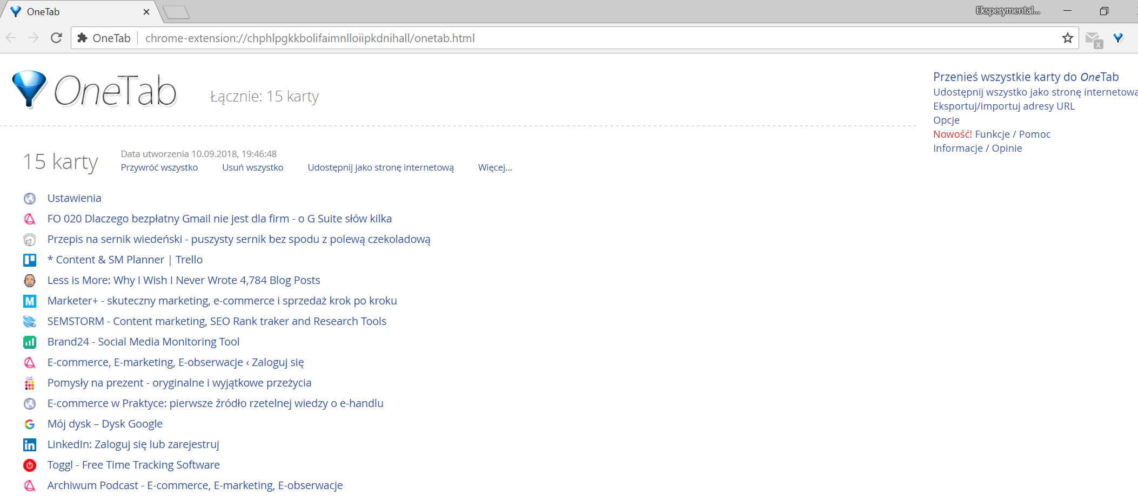1138x501 pixels.
Task: Click the Marketer+ favicon
Action: point(30,301)
